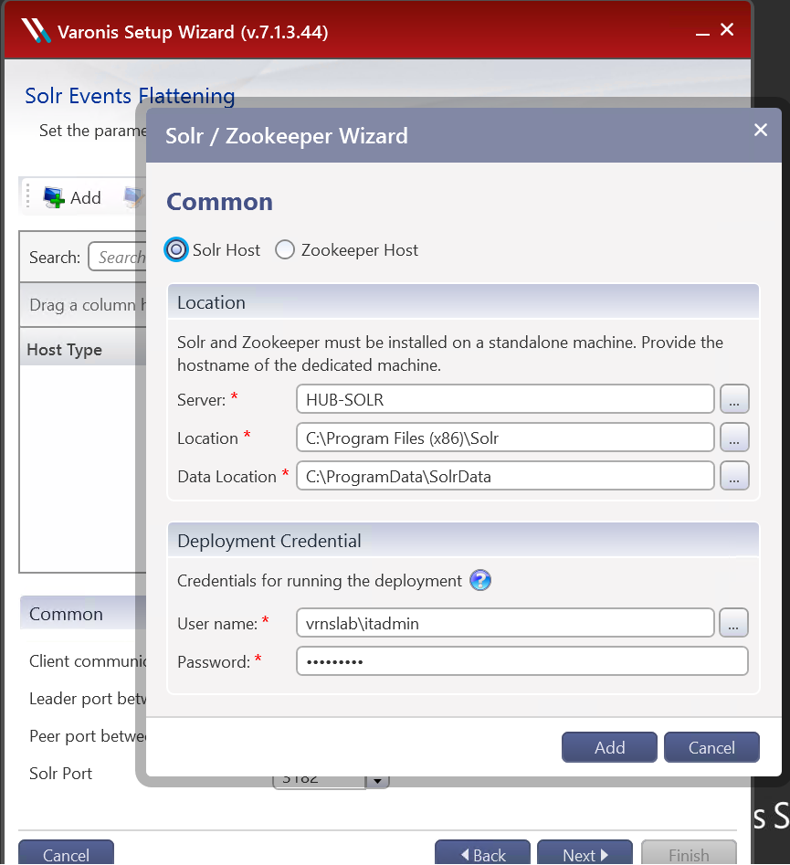The image size is (790, 865).
Task: Open the Solr Port dropdown arrow
Action: coord(377,781)
